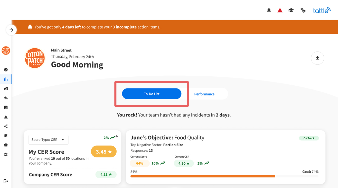The image size is (338, 188).
Task: Select the bar chart icon in sidebar
Action: coord(6,79)
